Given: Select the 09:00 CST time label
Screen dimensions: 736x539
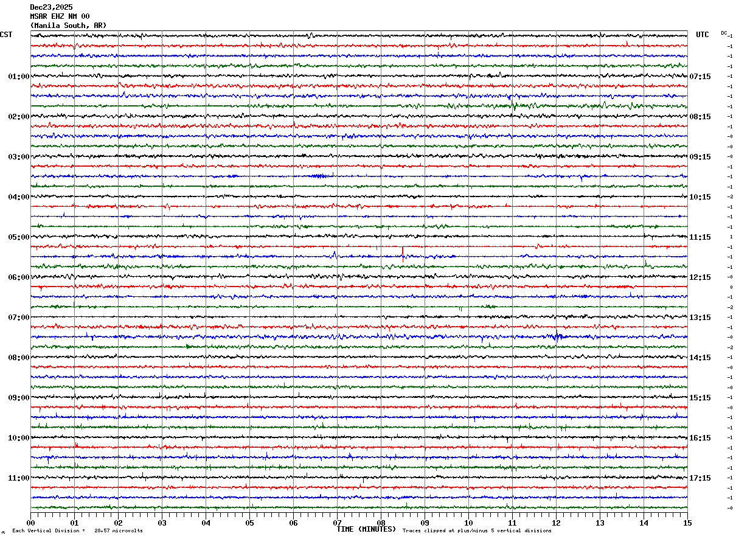Looking at the screenshot, I should 19,398.
